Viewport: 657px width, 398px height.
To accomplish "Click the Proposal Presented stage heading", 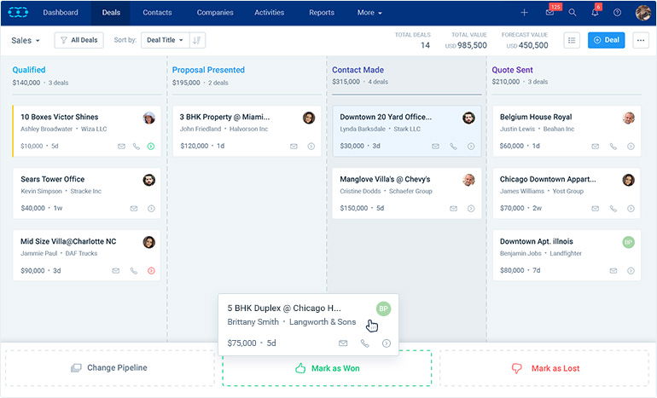I will pyautogui.click(x=208, y=70).
